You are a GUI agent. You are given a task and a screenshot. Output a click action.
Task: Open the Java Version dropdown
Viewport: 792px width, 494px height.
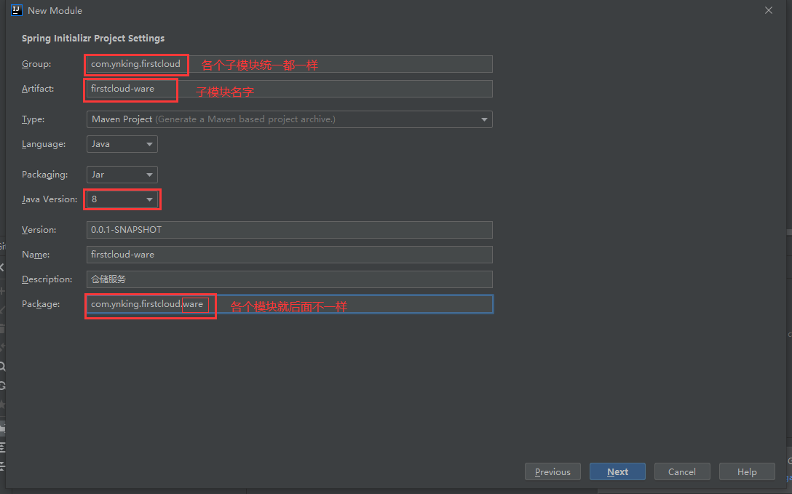pos(122,199)
